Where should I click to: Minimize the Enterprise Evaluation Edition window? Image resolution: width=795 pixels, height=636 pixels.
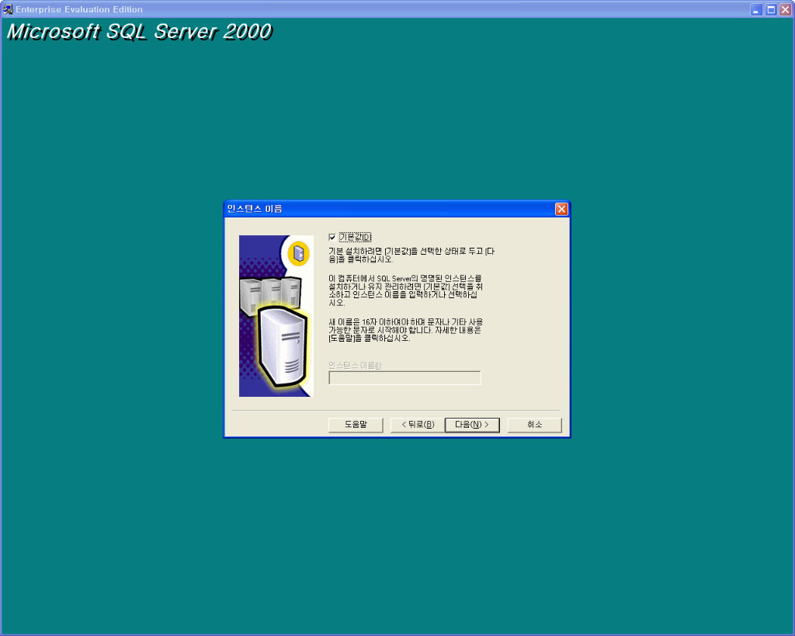click(x=756, y=9)
